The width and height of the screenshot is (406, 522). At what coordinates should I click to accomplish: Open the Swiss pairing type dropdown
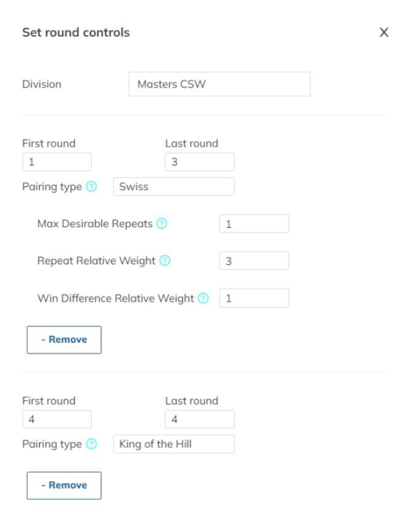pyautogui.click(x=174, y=187)
